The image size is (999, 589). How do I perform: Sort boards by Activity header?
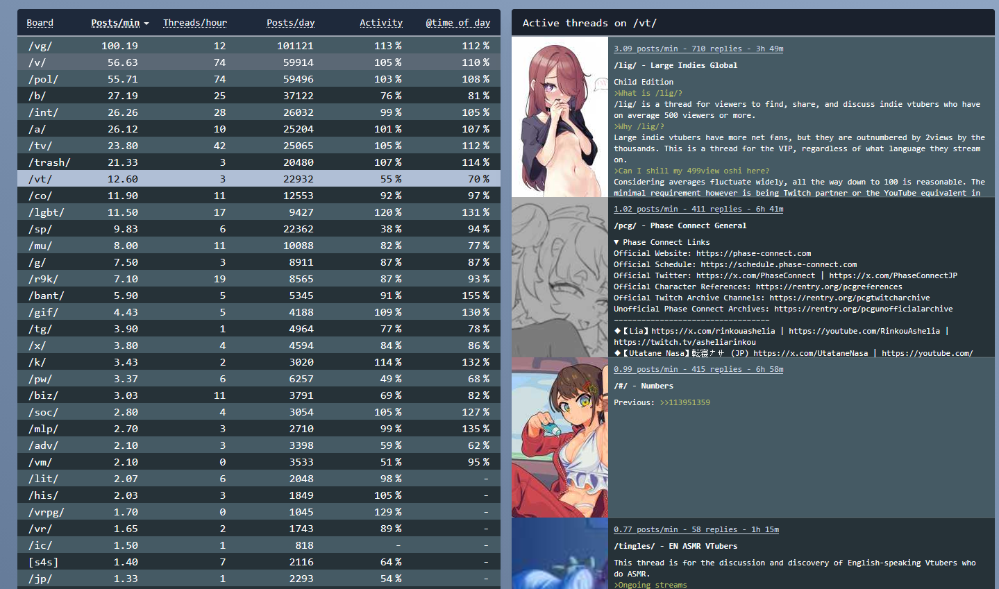(381, 23)
